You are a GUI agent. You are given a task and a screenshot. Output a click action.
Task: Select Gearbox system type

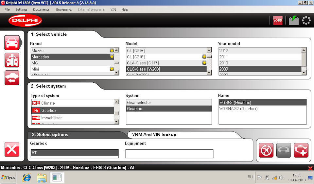[x=73, y=110]
